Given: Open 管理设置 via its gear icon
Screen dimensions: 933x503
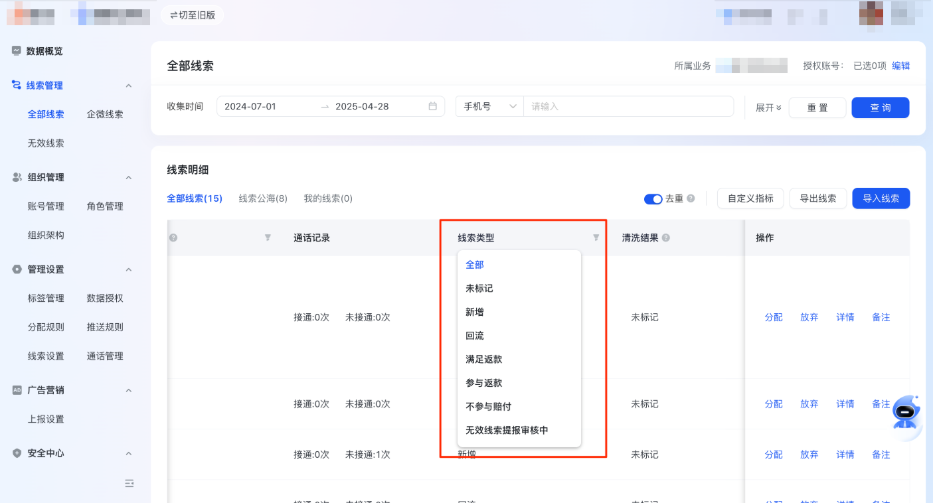Looking at the screenshot, I should (16, 269).
